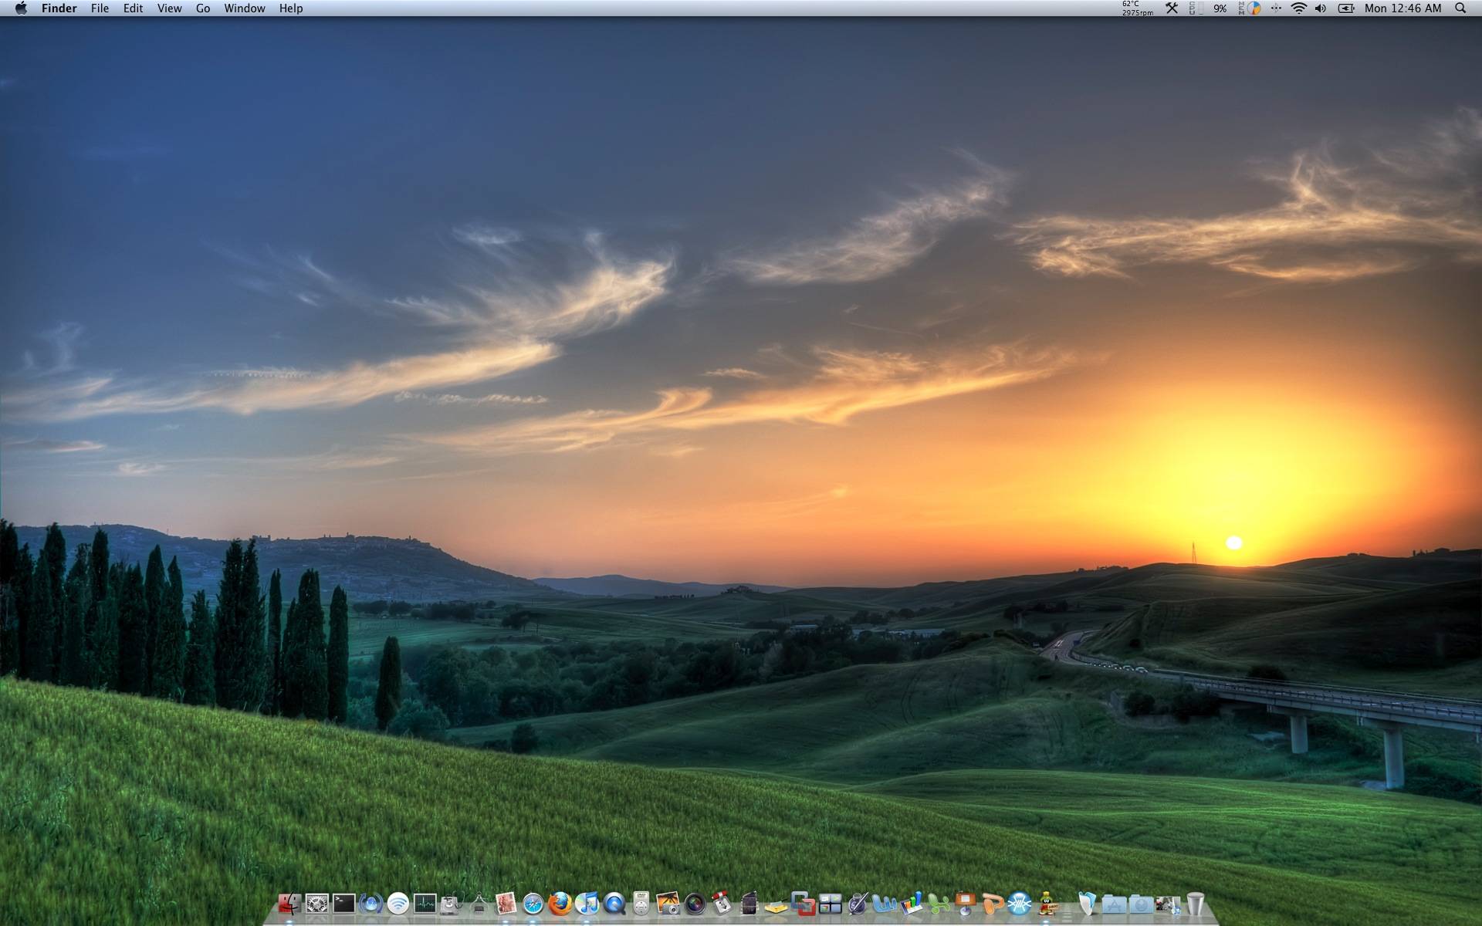Screen dimensions: 1482x926
Task: Open System Preferences gear icon
Action: pos(316,904)
